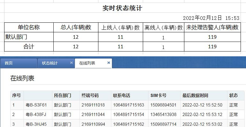Click terminal number 2169110994
The width and height of the screenshot is (246, 127).
pos(93,124)
